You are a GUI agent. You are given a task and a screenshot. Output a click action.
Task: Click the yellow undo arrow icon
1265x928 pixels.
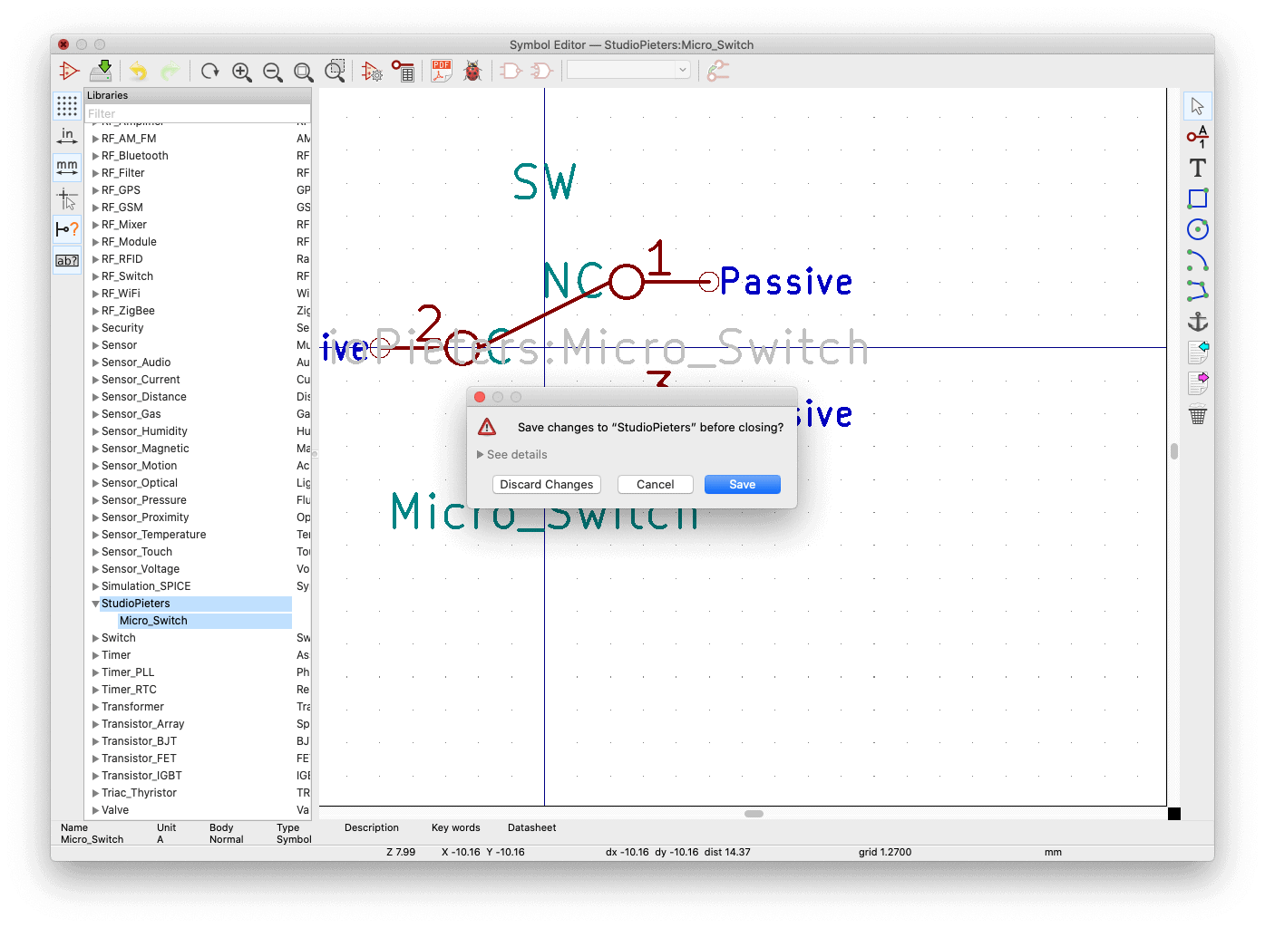pyautogui.click(x=138, y=71)
